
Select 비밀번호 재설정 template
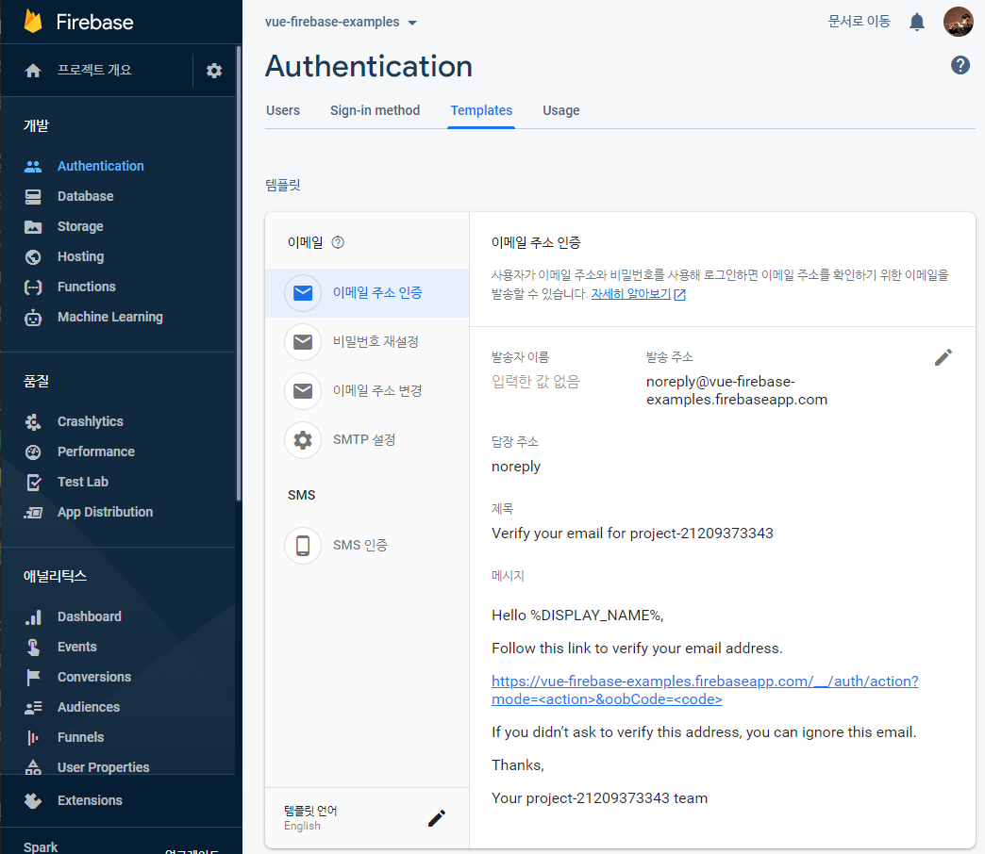click(367, 342)
